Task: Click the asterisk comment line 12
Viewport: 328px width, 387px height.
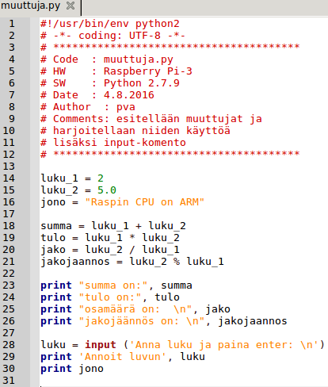Action: pos(170,154)
